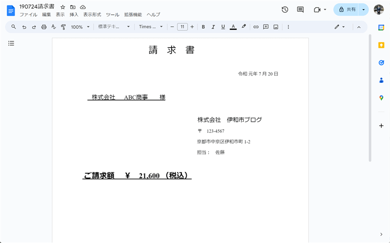Click the 共有 share button
This screenshot has height=243, width=390.
point(346,10)
